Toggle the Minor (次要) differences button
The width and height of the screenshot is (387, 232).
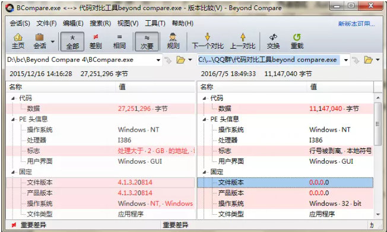147,42
